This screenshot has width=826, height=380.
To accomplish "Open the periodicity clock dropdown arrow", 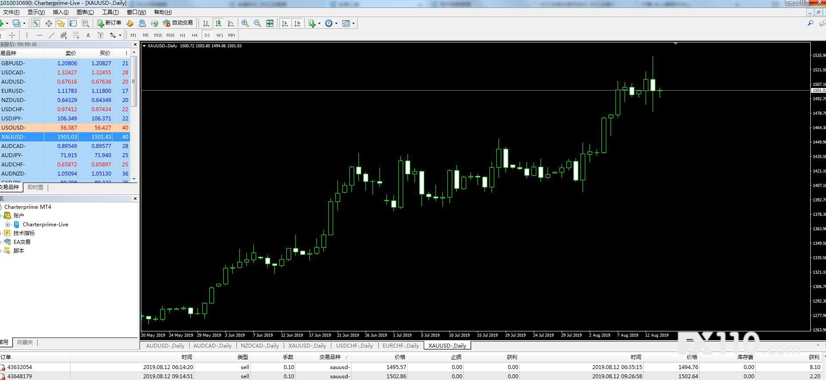I will tap(336, 23).
